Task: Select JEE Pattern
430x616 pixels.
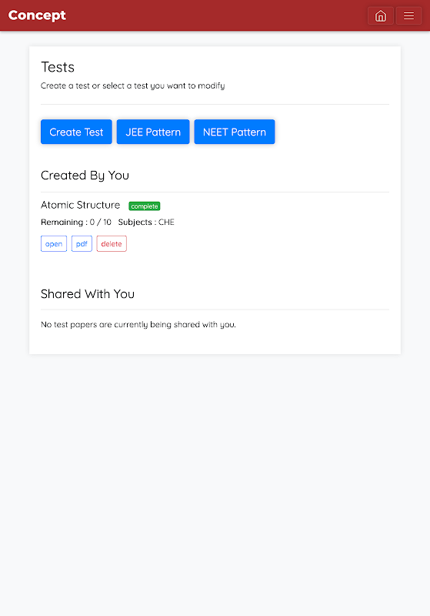Action: pos(153,132)
